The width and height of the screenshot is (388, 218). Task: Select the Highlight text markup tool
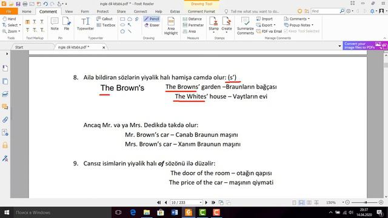(27, 22)
